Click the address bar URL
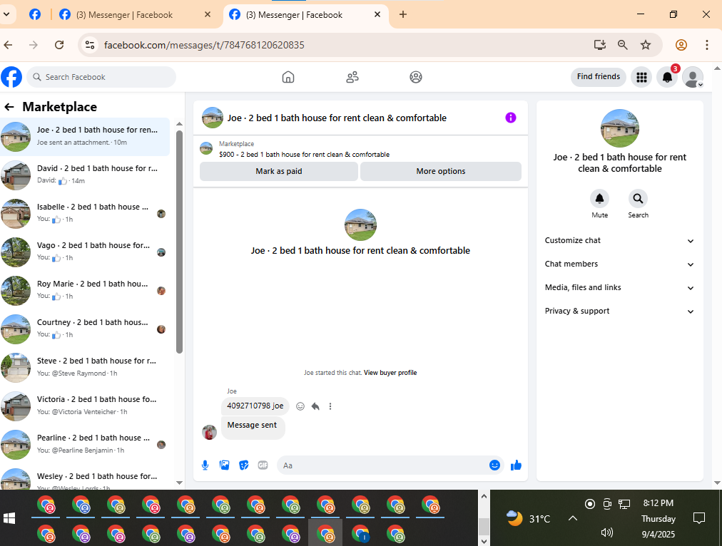 pos(204,45)
